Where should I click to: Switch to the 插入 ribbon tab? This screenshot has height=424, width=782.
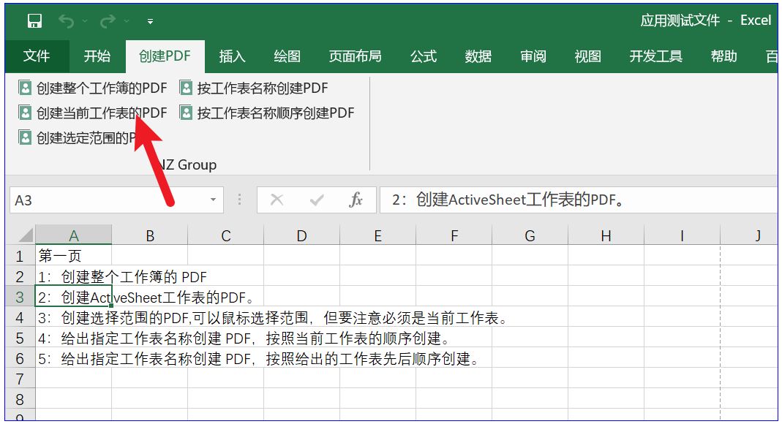(232, 56)
